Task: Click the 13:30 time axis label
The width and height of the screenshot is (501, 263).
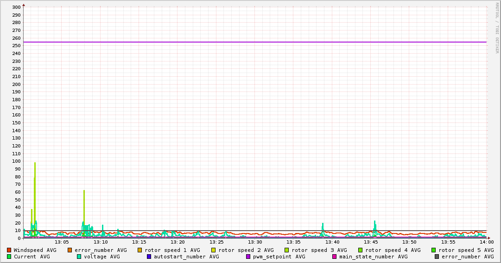Action: pyautogui.click(x=255, y=242)
